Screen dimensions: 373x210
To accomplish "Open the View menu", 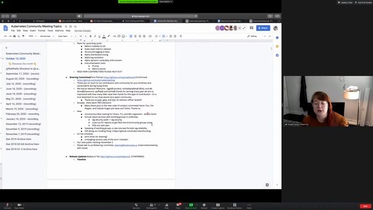I will click(25, 31).
